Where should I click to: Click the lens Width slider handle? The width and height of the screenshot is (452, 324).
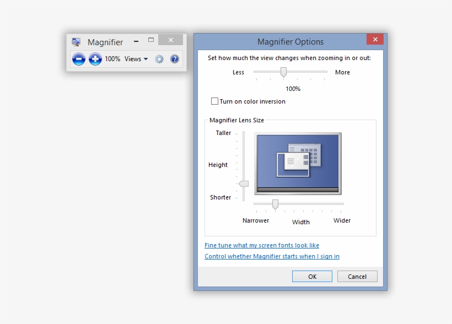[x=275, y=204]
